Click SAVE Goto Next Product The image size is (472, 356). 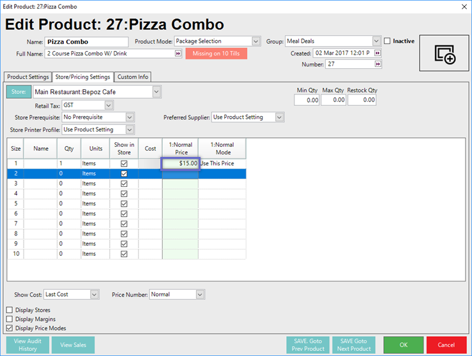(x=354, y=345)
